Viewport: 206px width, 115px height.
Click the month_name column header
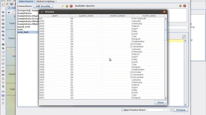[149, 16]
